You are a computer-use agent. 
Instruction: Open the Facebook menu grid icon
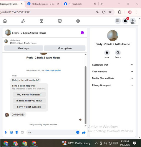[118, 21]
